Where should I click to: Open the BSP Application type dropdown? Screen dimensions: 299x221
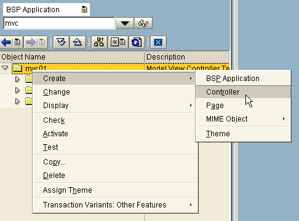pyautogui.click(x=84, y=9)
